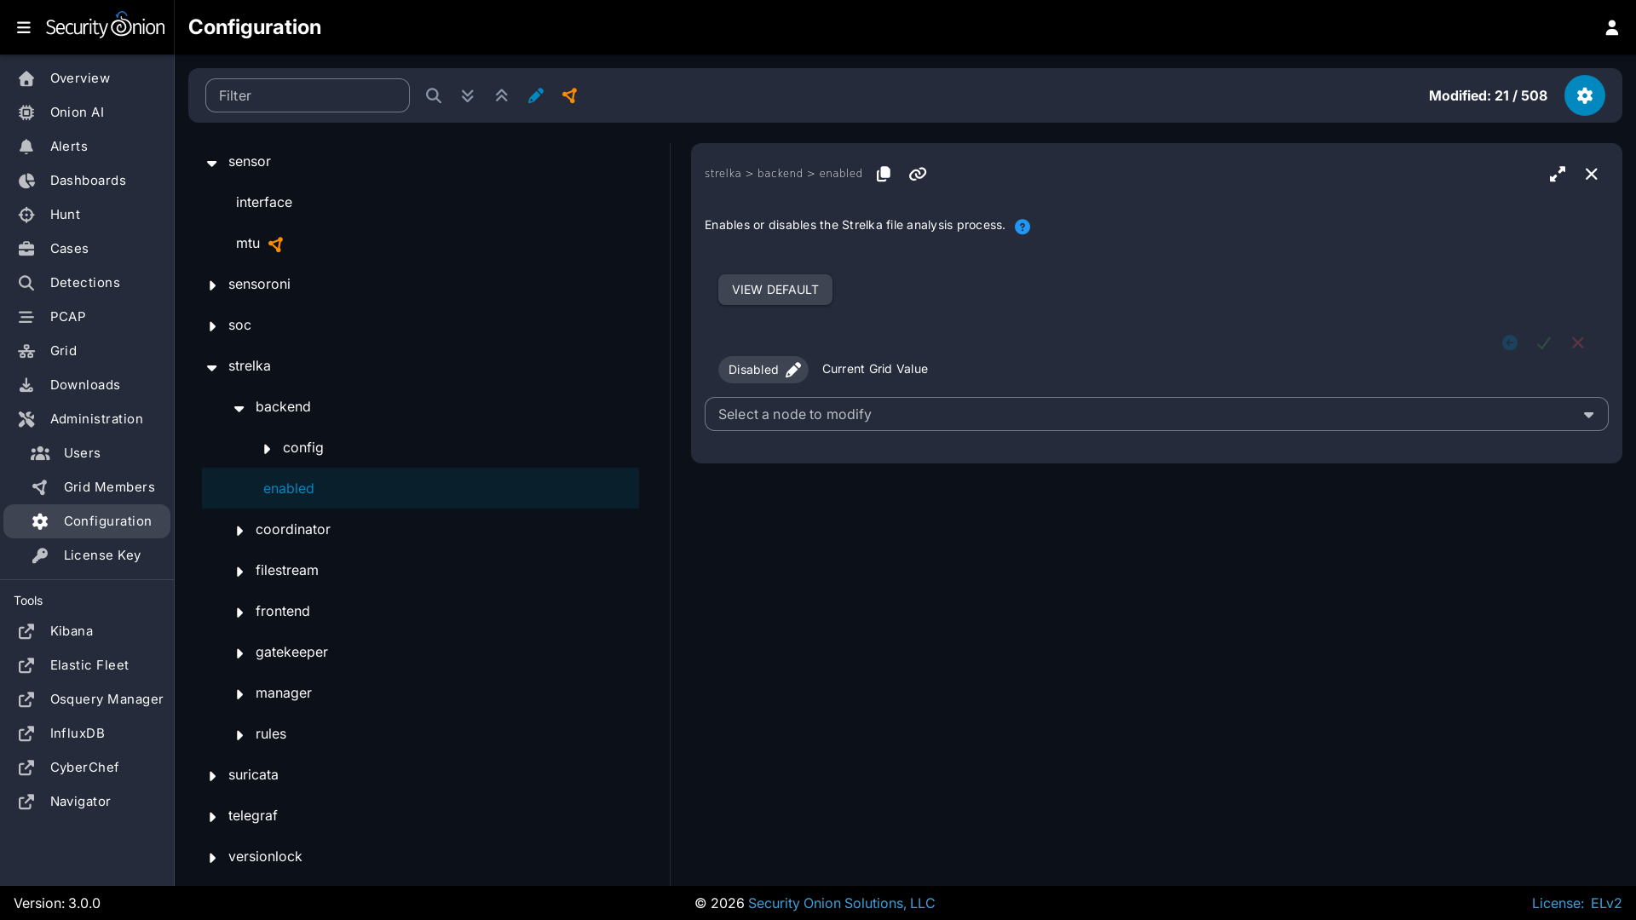The image size is (1636, 920).
Task: Click the VIEW DEFAULT button
Action: pos(775,290)
